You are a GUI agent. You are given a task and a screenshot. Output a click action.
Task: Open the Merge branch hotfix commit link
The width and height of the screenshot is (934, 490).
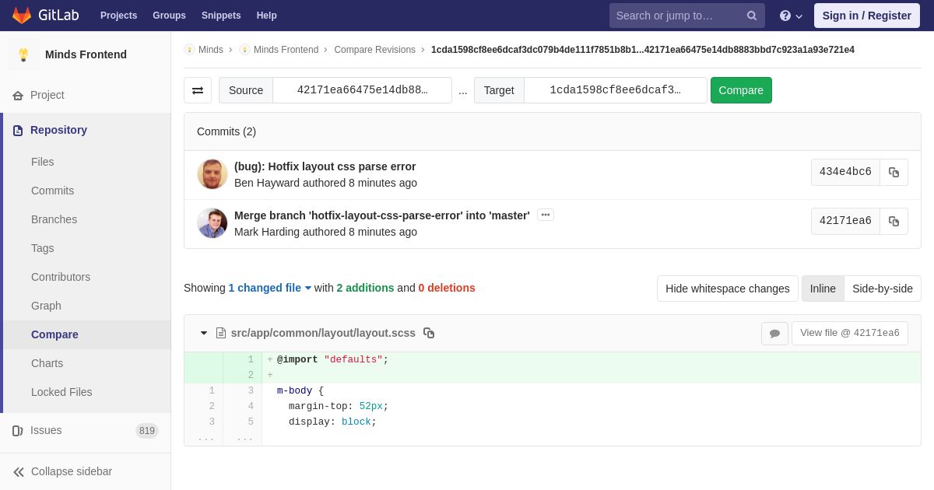click(382, 215)
